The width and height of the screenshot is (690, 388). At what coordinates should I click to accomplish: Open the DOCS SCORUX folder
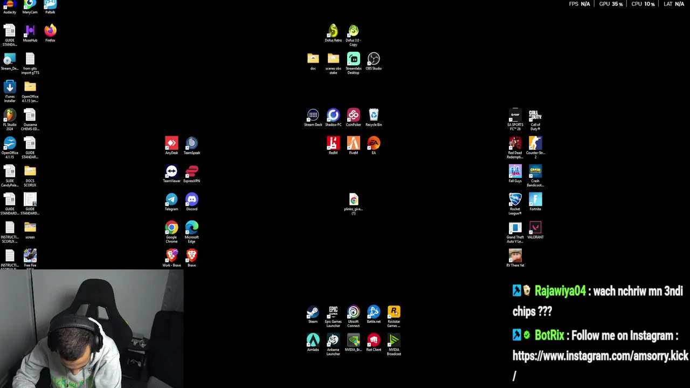pos(30,176)
